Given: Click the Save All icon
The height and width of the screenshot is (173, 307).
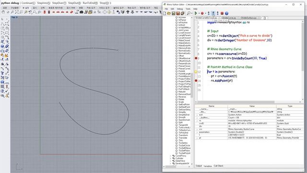Looking at the screenshot, I should point(182,13).
